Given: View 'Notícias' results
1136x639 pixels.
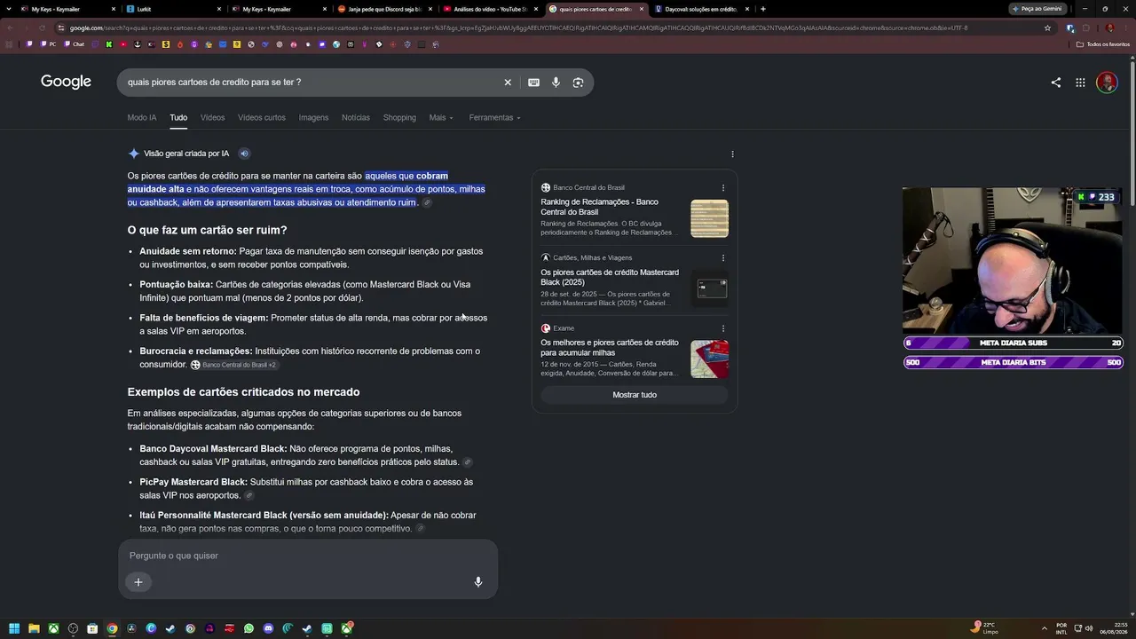Looking at the screenshot, I should (x=356, y=118).
